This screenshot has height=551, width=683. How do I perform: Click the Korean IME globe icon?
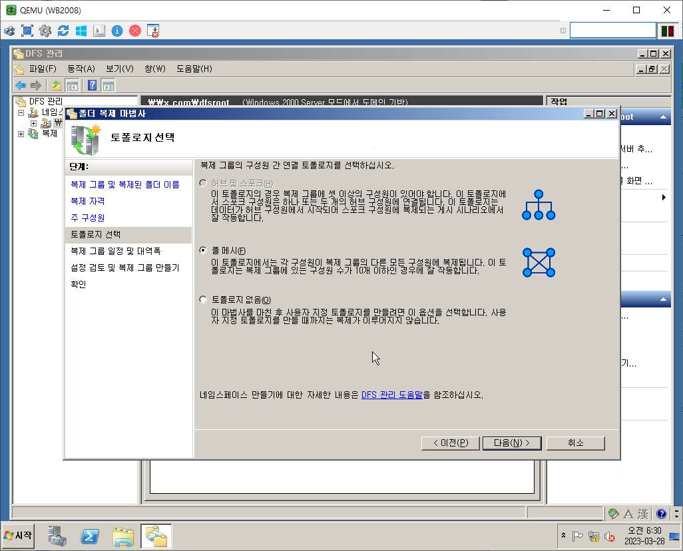[x=614, y=514]
